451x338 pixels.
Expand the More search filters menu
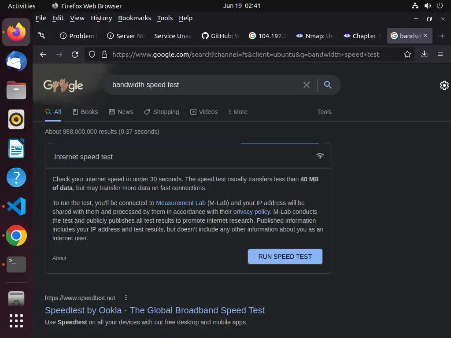pos(238,112)
